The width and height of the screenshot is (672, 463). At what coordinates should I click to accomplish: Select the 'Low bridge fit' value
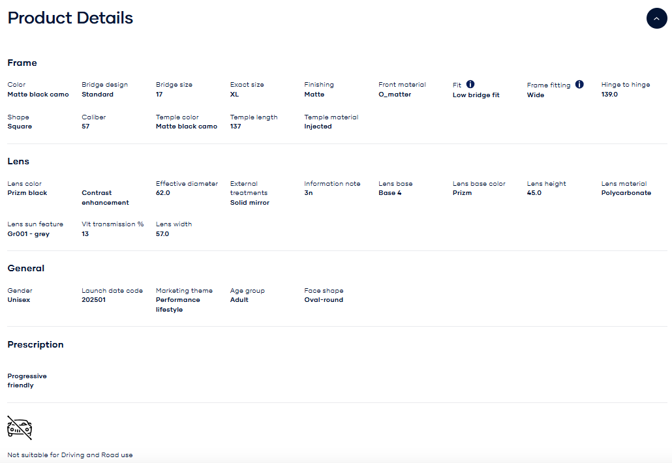(x=476, y=95)
